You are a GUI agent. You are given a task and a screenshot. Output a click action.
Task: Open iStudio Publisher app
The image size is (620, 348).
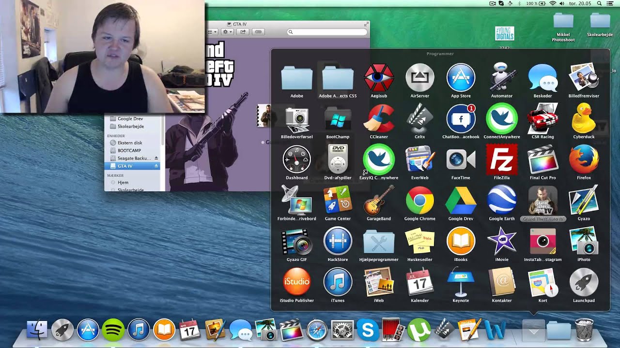[296, 282]
